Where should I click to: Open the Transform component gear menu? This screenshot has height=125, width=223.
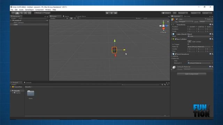[x=212, y=25]
